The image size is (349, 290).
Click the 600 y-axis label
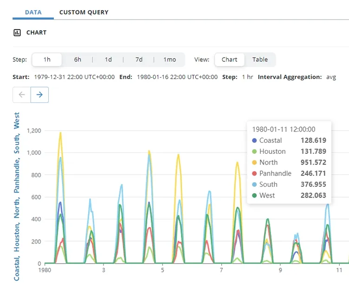pos(36,197)
